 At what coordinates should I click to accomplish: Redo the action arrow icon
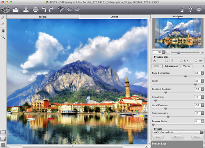(x=51, y=9)
